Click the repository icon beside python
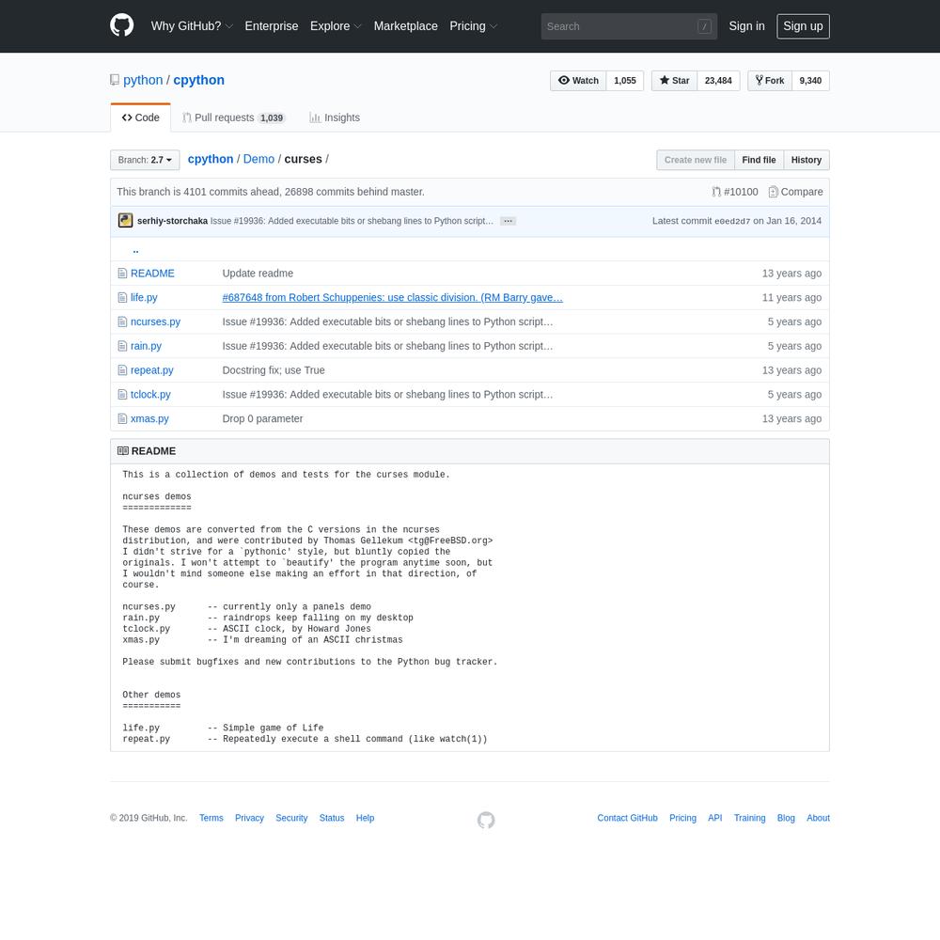 (115, 80)
